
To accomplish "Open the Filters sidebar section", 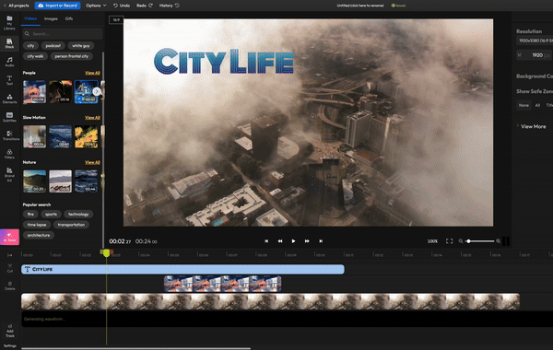I will click(x=9, y=154).
